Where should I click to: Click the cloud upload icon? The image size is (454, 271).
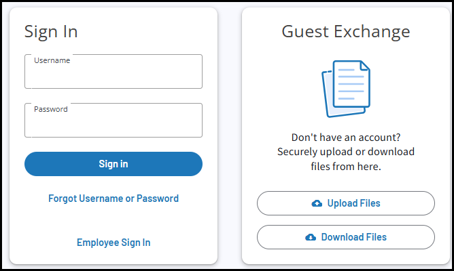tap(317, 203)
